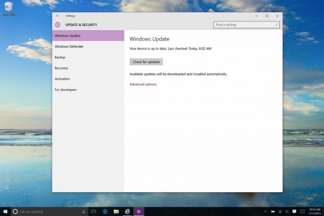324x216 pixels.
Task: Open the Advanced options link
Action: [x=143, y=84]
